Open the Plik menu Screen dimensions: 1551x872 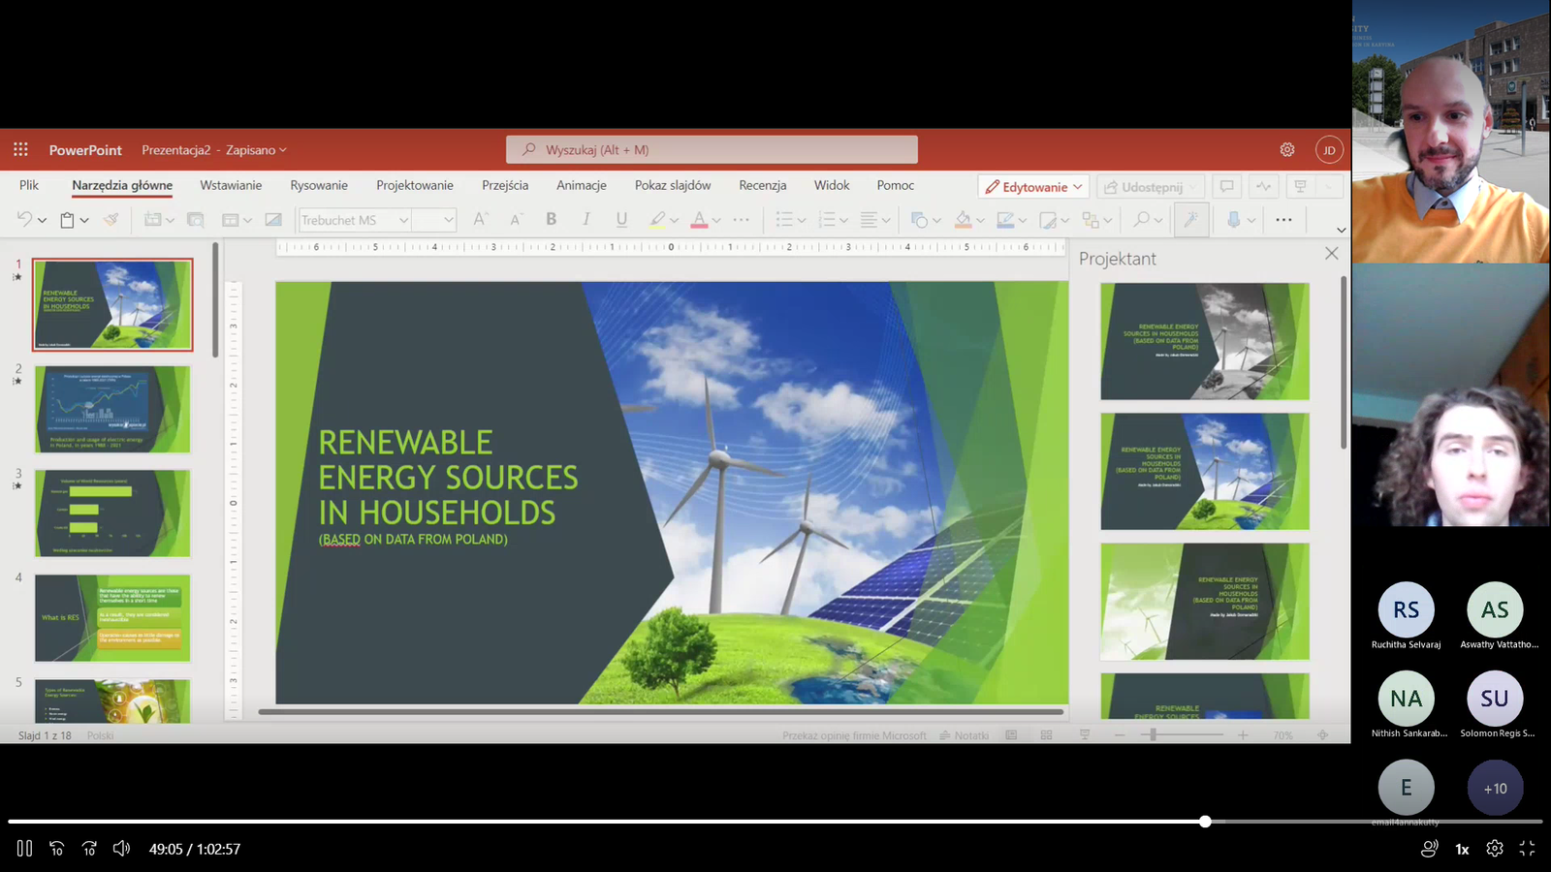coord(29,185)
